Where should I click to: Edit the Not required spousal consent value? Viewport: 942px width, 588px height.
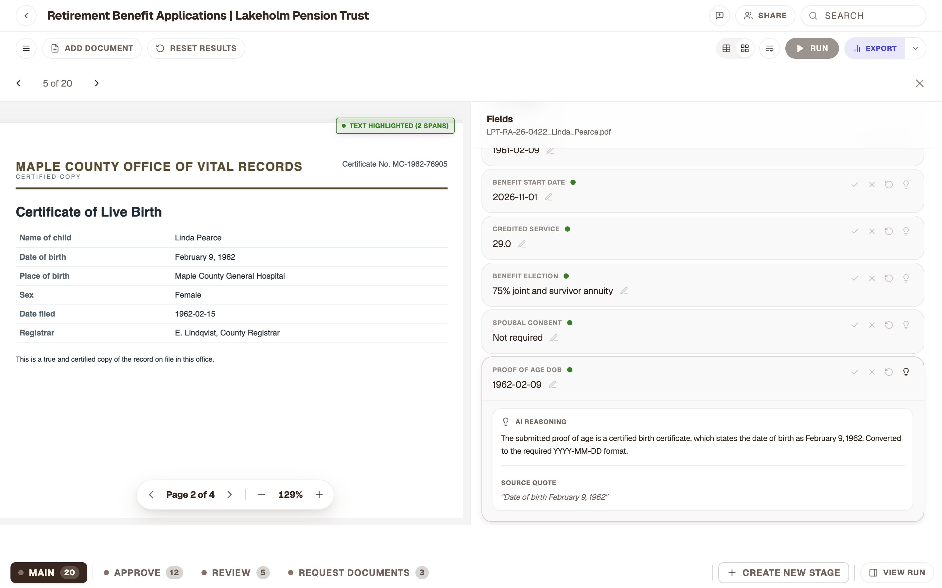pos(554,337)
